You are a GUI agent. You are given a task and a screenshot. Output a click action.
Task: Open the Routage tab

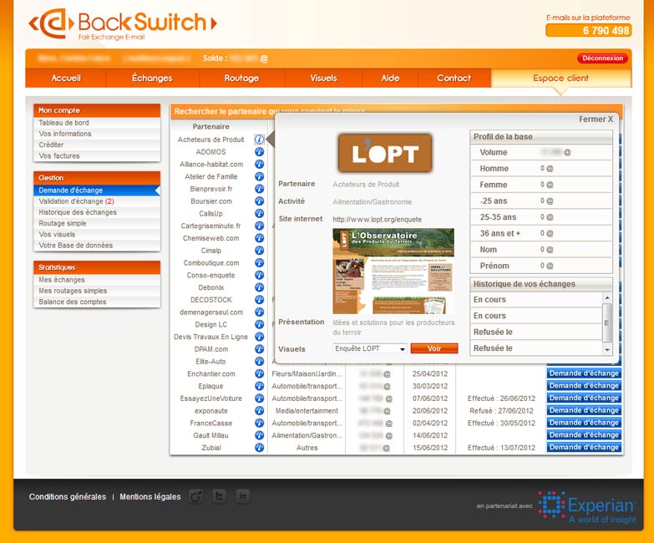pos(241,78)
